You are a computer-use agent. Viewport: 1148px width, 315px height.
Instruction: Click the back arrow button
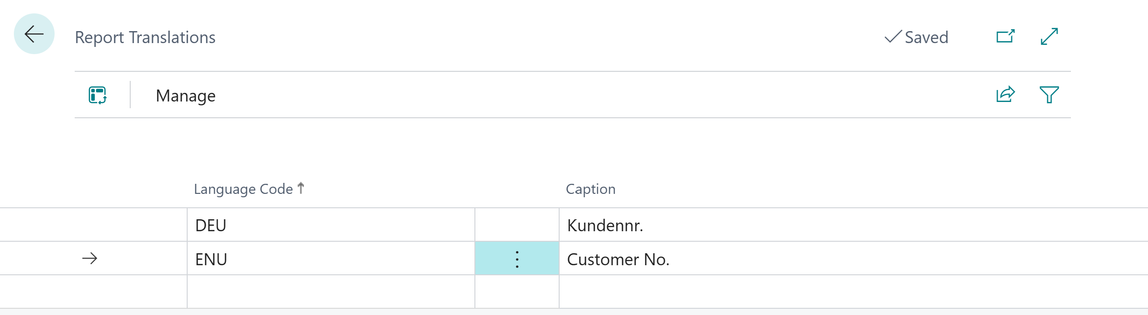point(34,34)
